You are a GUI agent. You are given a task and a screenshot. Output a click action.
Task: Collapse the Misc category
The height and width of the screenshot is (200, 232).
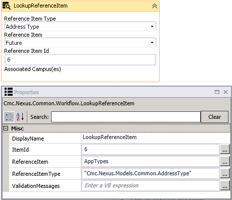coord(6,128)
